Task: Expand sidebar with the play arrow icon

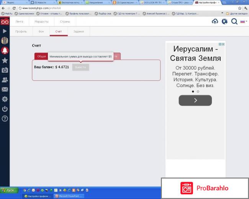Action: coord(5,31)
